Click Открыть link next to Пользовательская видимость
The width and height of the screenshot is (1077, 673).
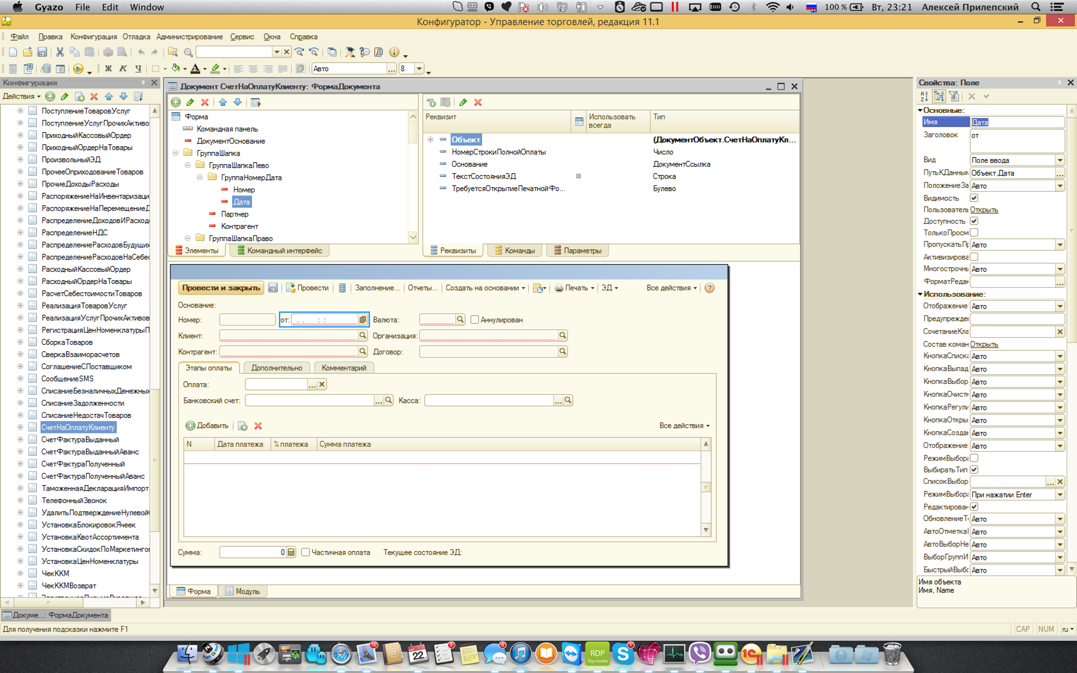(x=983, y=210)
